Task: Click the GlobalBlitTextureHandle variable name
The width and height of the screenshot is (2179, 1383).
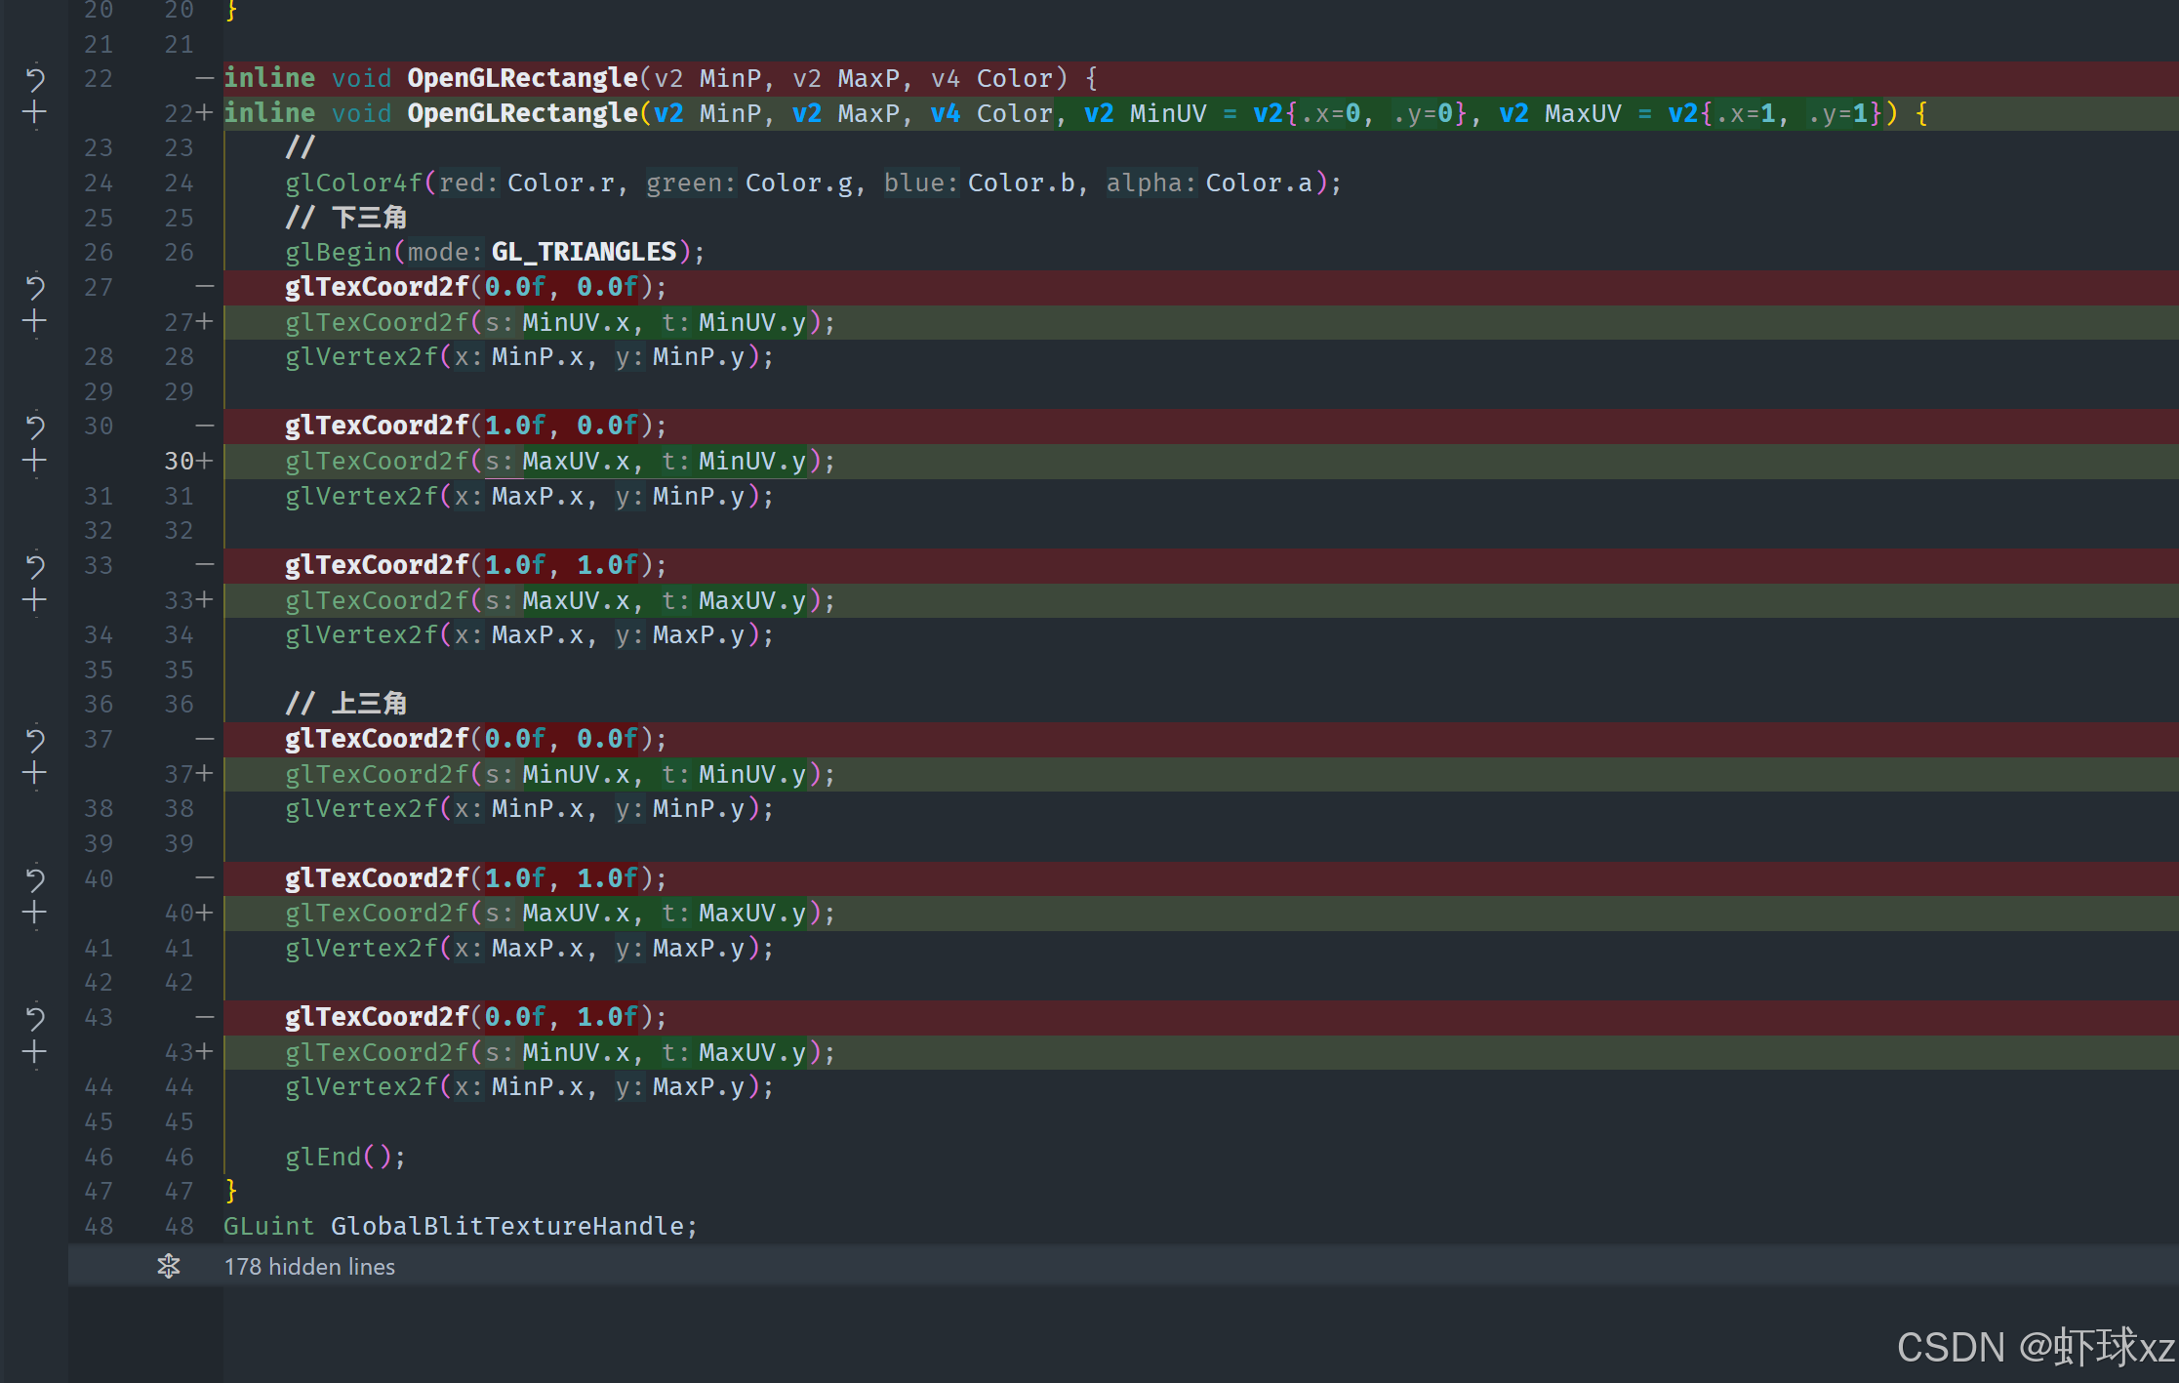Action: tap(506, 1226)
